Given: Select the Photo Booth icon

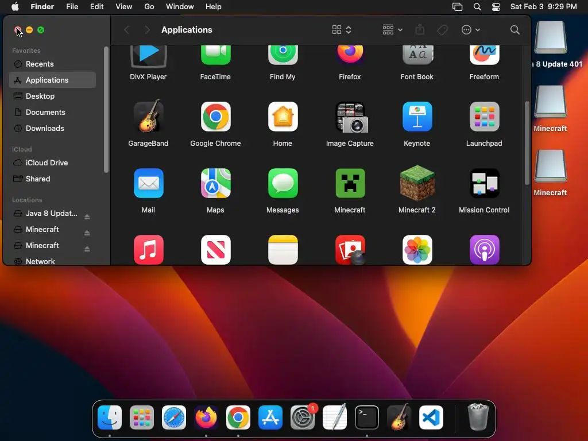Looking at the screenshot, I should [x=350, y=250].
